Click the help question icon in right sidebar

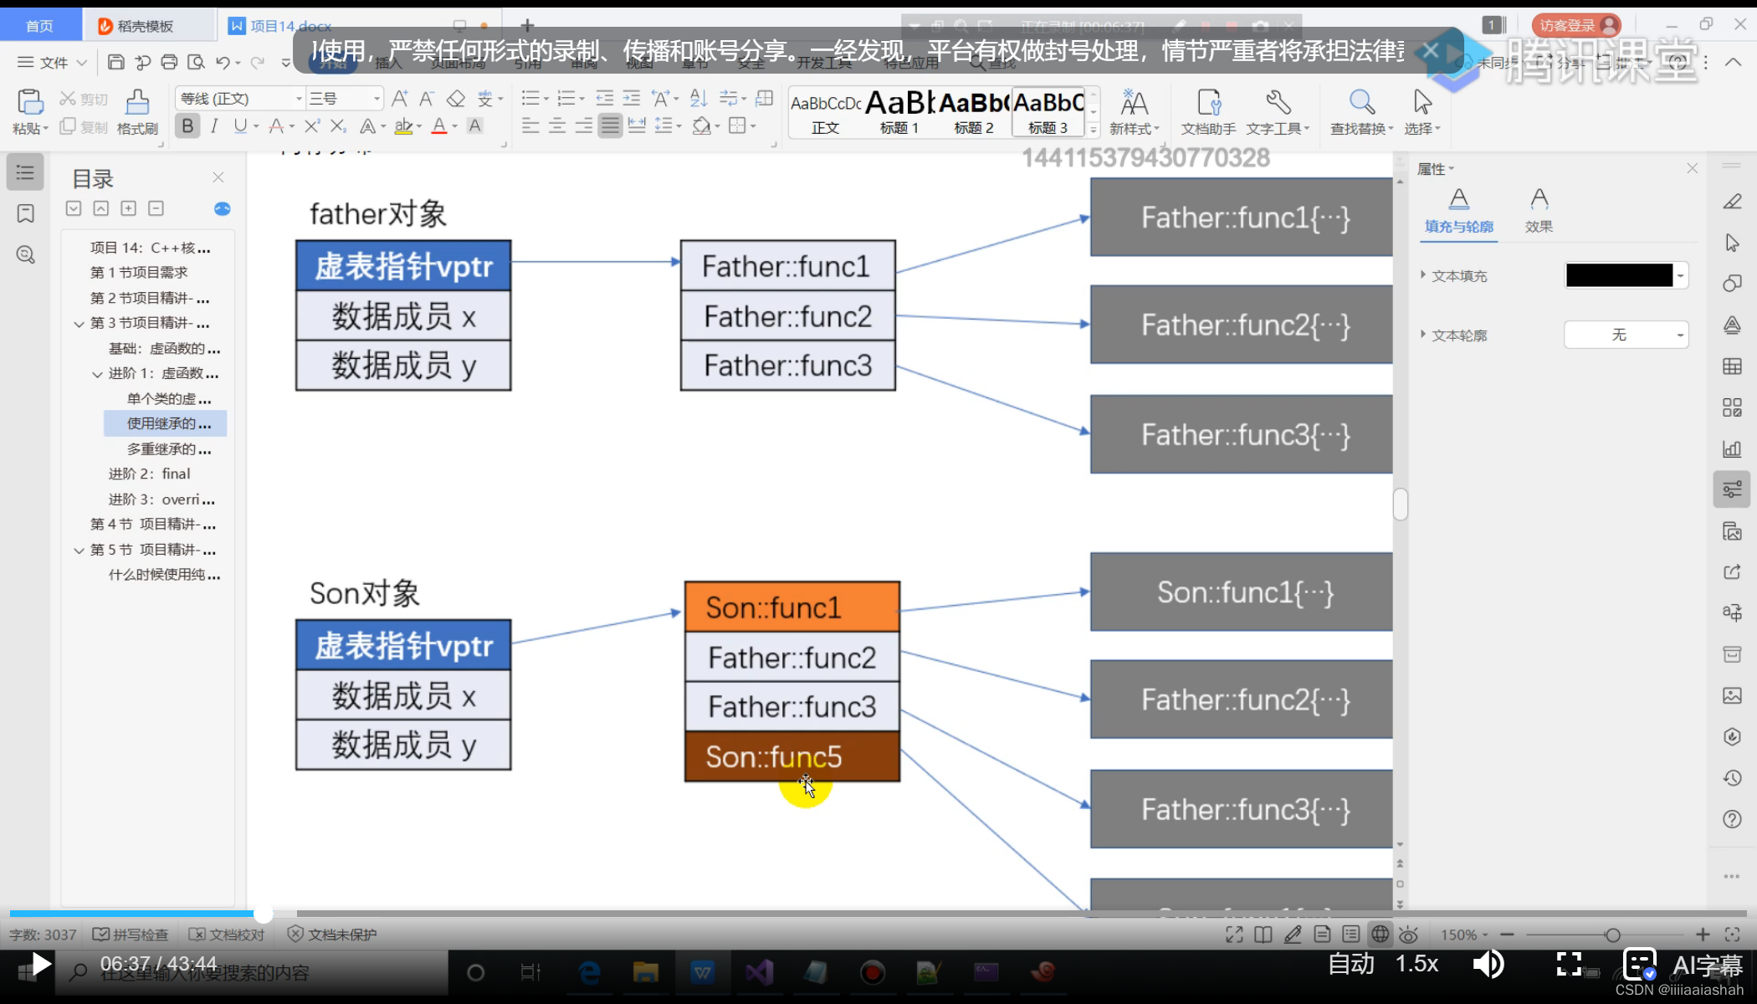[1733, 819]
